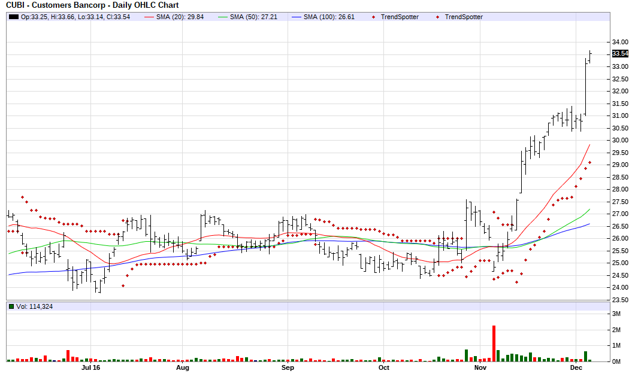Click the 25.00 price axis label
The image size is (635, 386).
tap(620, 263)
